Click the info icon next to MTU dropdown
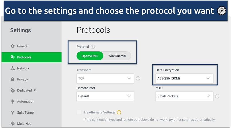The height and width of the screenshot is (128, 231). [217, 96]
